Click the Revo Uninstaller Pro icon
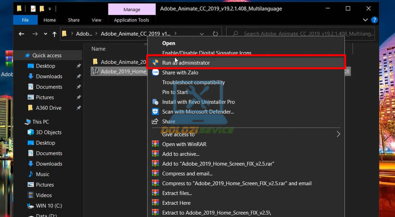The image size is (395, 217). 155,102
